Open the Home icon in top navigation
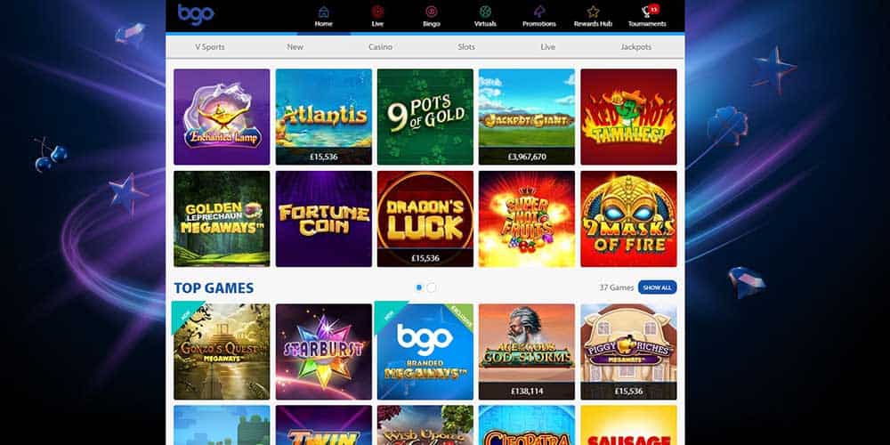The width and height of the screenshot is (890, 445). coord(324,12)
